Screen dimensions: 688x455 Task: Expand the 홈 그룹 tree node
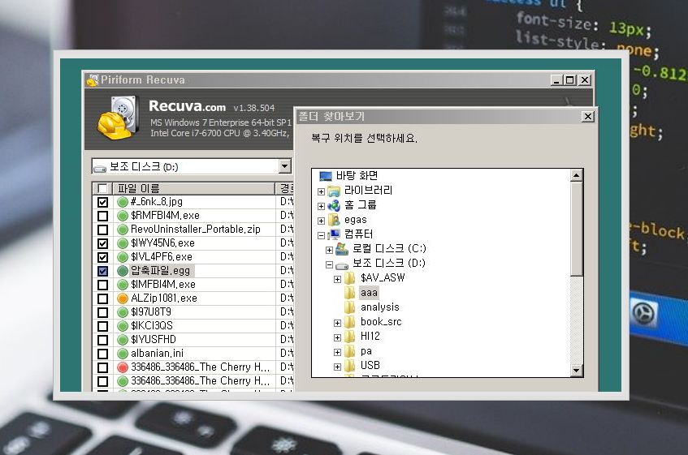click(321, 206)
